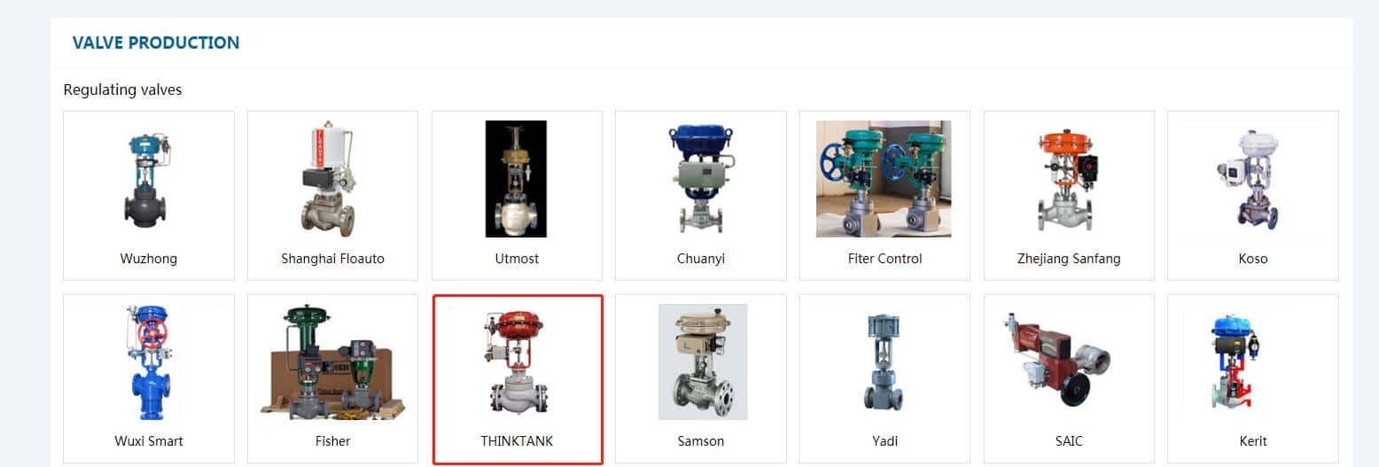
Task: Click the VALVE PRODUCTION heading
Action: click(156, 43)
